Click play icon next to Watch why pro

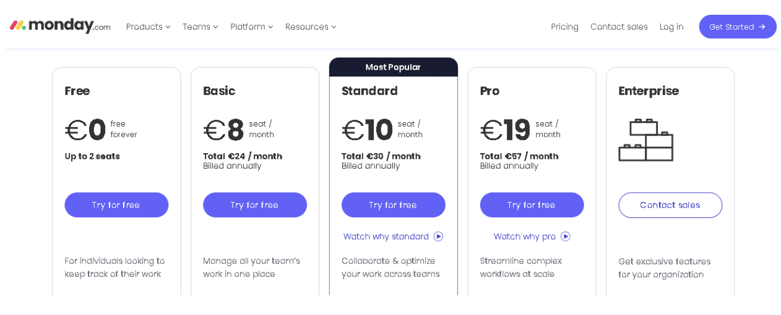[565, 237]
